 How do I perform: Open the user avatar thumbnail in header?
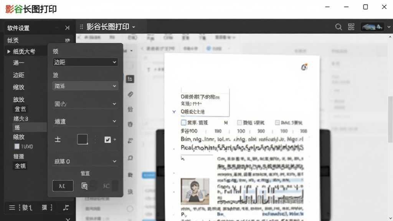click(372, 27)
